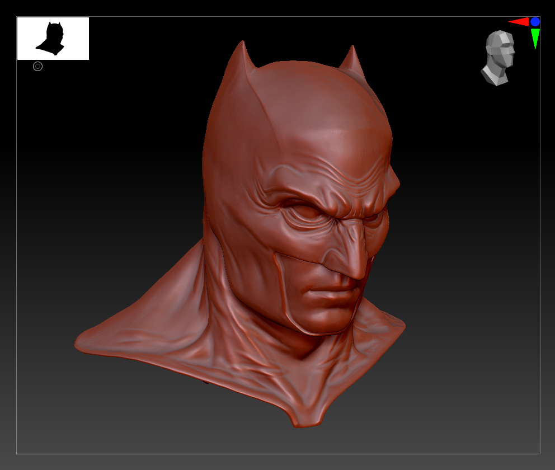Click the gray head camera orientation gizmo

click(498, 58)
